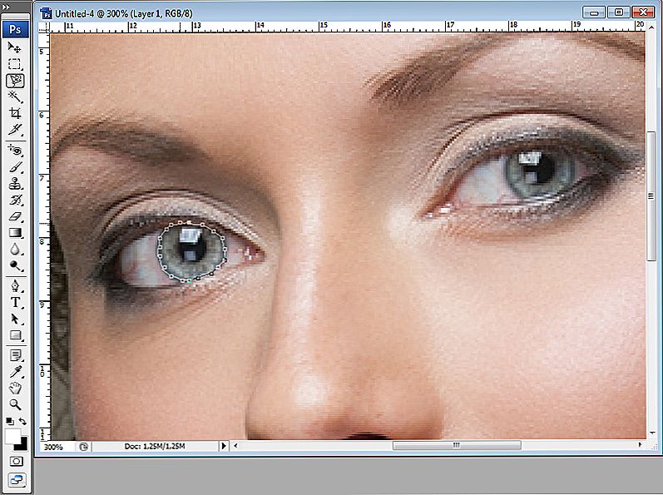The height and width of the screenshot is (495, 663).
Task: Select the Zoom magnifier tool
Action: [x=16, y=404]
